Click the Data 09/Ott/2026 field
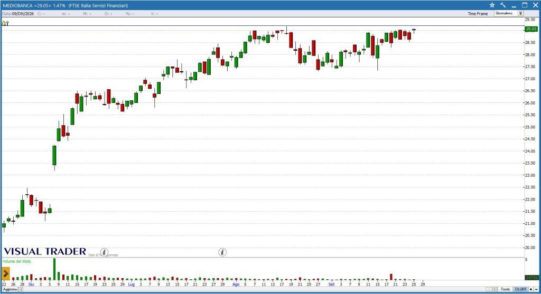The width and height of the screenshot is (541, 294). coord(18,14)
